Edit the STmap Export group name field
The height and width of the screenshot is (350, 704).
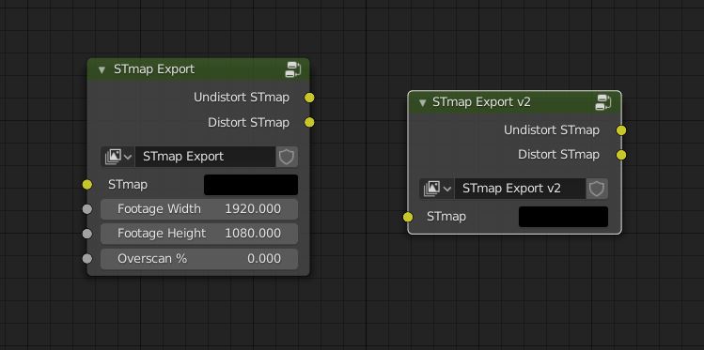click(205, 157)
